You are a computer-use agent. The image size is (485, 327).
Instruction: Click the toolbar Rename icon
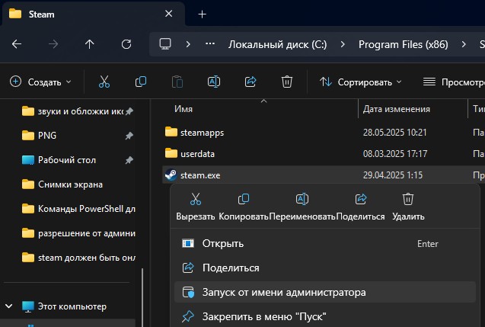tap(214, 82)
